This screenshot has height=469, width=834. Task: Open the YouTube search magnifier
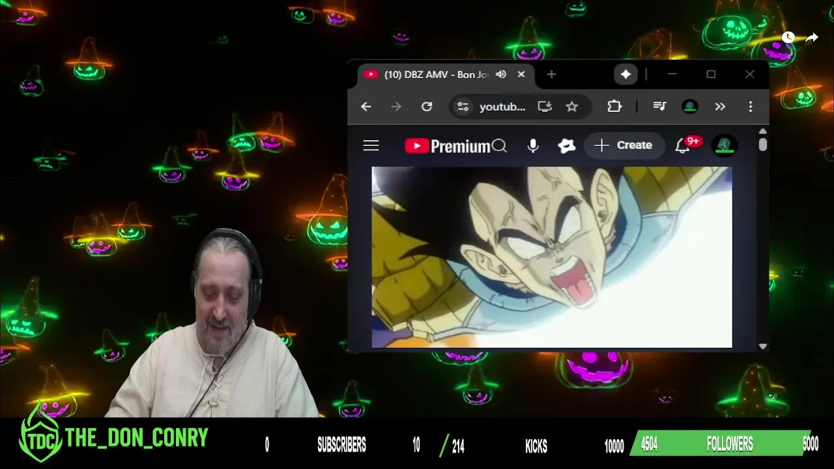click(500, 146)
